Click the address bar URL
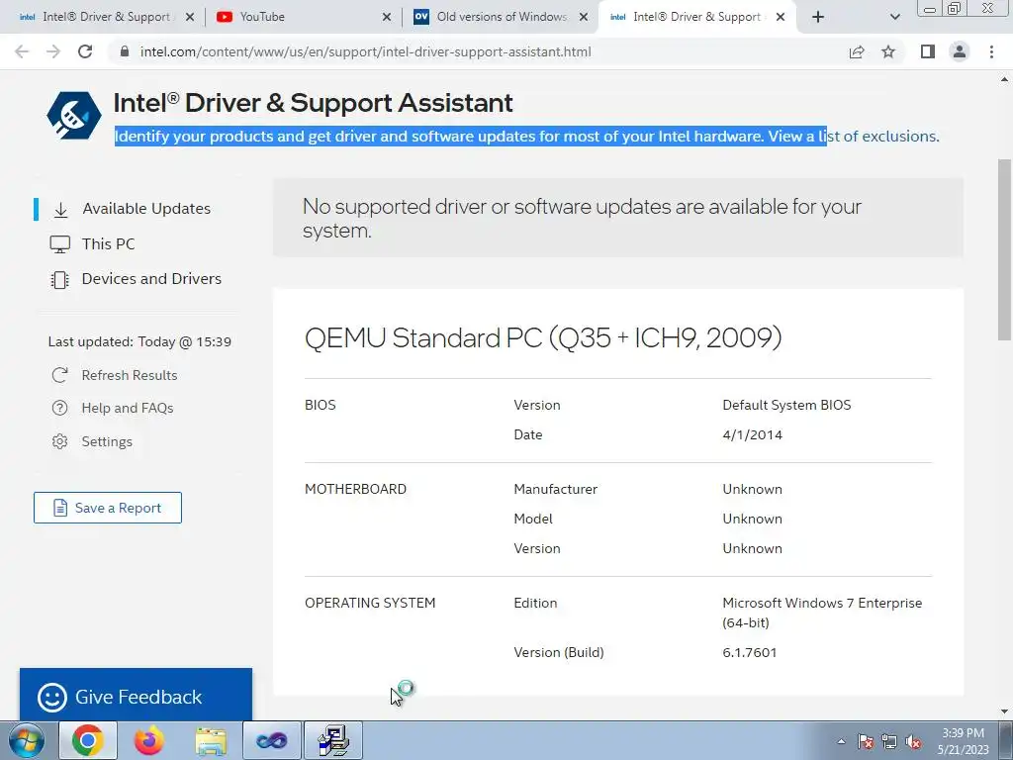This screenshot has width=1013, height=760. coord(365,51)
